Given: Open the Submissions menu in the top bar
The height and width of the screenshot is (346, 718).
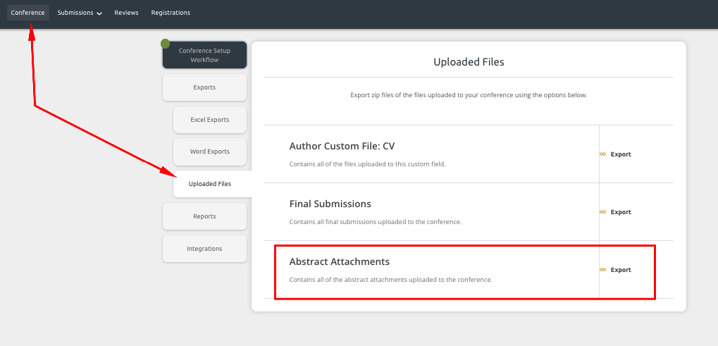Looking at the screenshot, I should click(75, 13).
